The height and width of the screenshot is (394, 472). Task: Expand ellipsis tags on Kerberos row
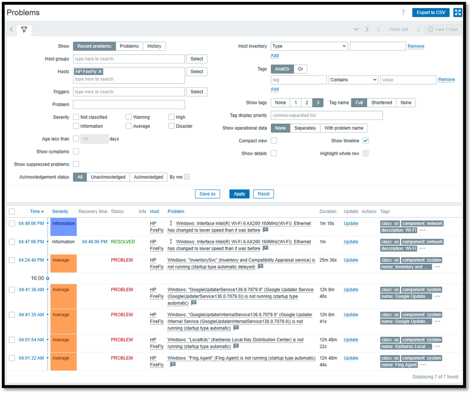click(437, 346)
